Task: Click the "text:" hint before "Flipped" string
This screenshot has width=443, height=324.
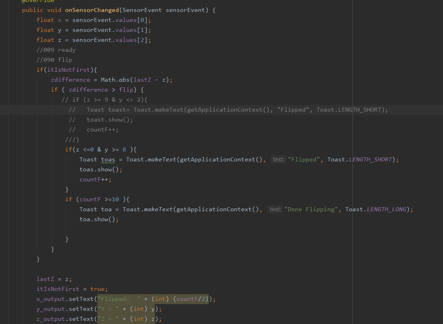Action: [278, 159]
